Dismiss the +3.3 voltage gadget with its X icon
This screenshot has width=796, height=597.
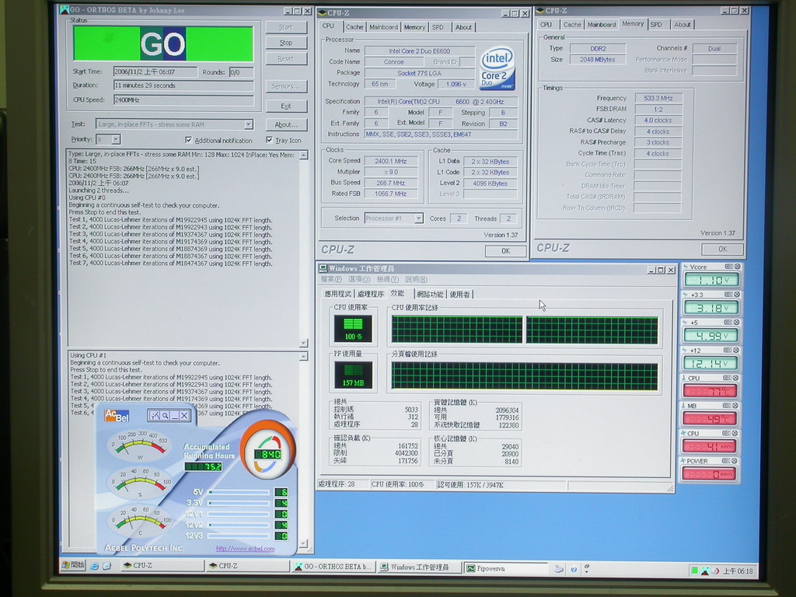click(x=737, y=295)
